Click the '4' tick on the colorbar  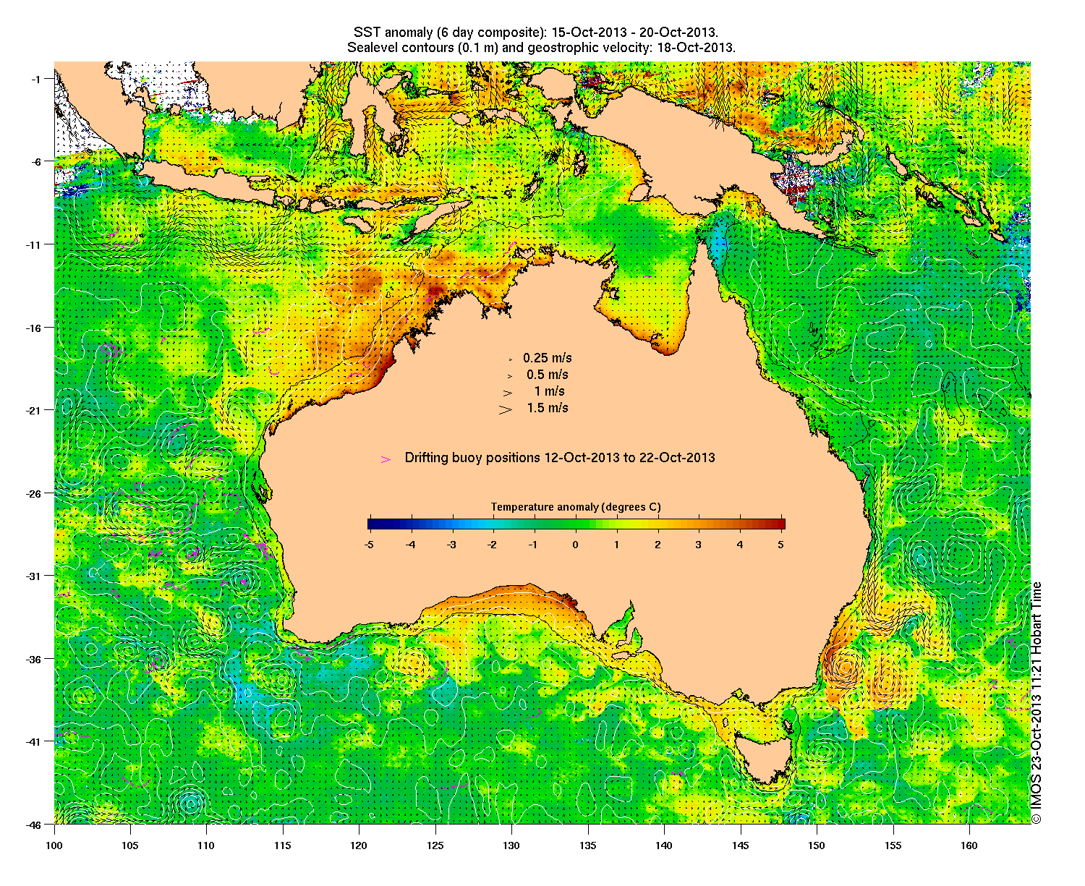(740, 545)
